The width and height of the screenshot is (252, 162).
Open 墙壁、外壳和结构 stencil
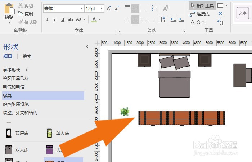click(x=20, y=113)
